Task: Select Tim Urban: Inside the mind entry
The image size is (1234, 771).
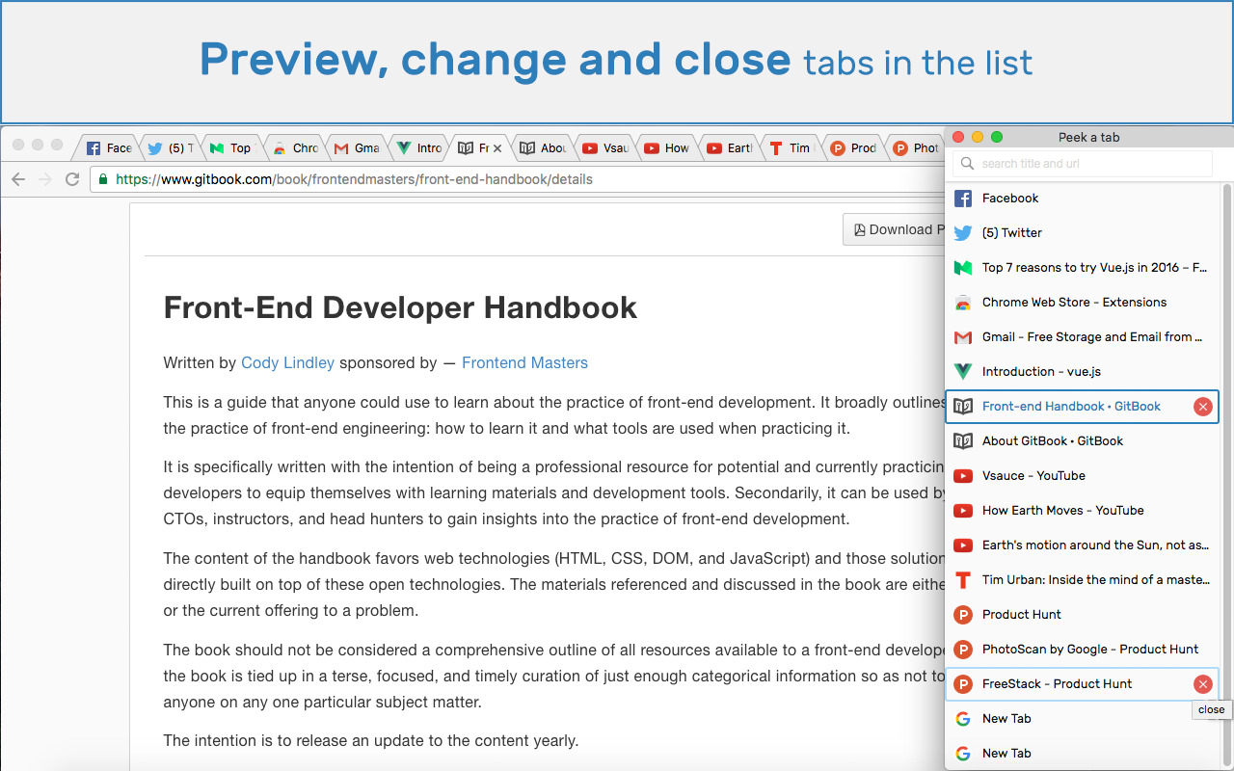Action: pos(1082,580)
